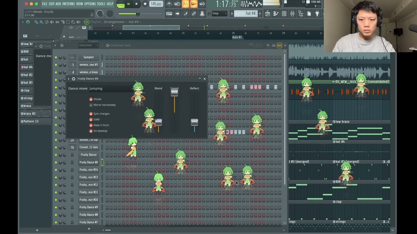
Task: Click the 145.000 tempo field
Action: point(156,4)
